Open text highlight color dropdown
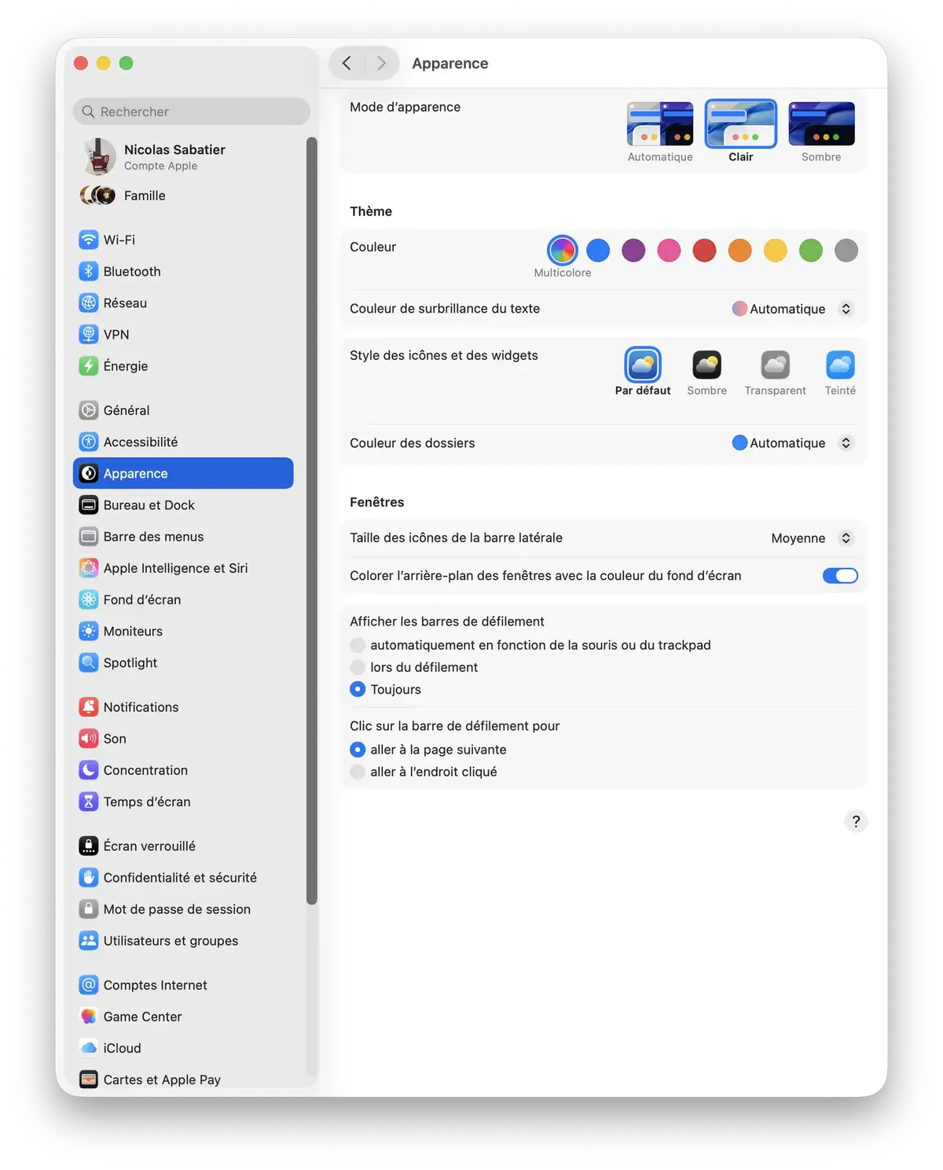 click(x=793, y=309)
